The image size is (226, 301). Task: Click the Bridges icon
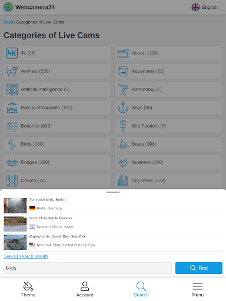(12, 162)
